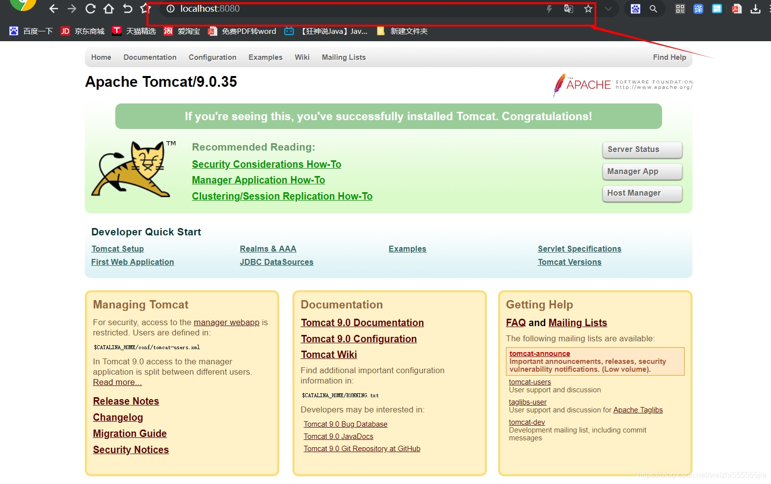This screenshot has height=484, width=771.
Task: Open the Release Notes link
Action: click(126, 401)
